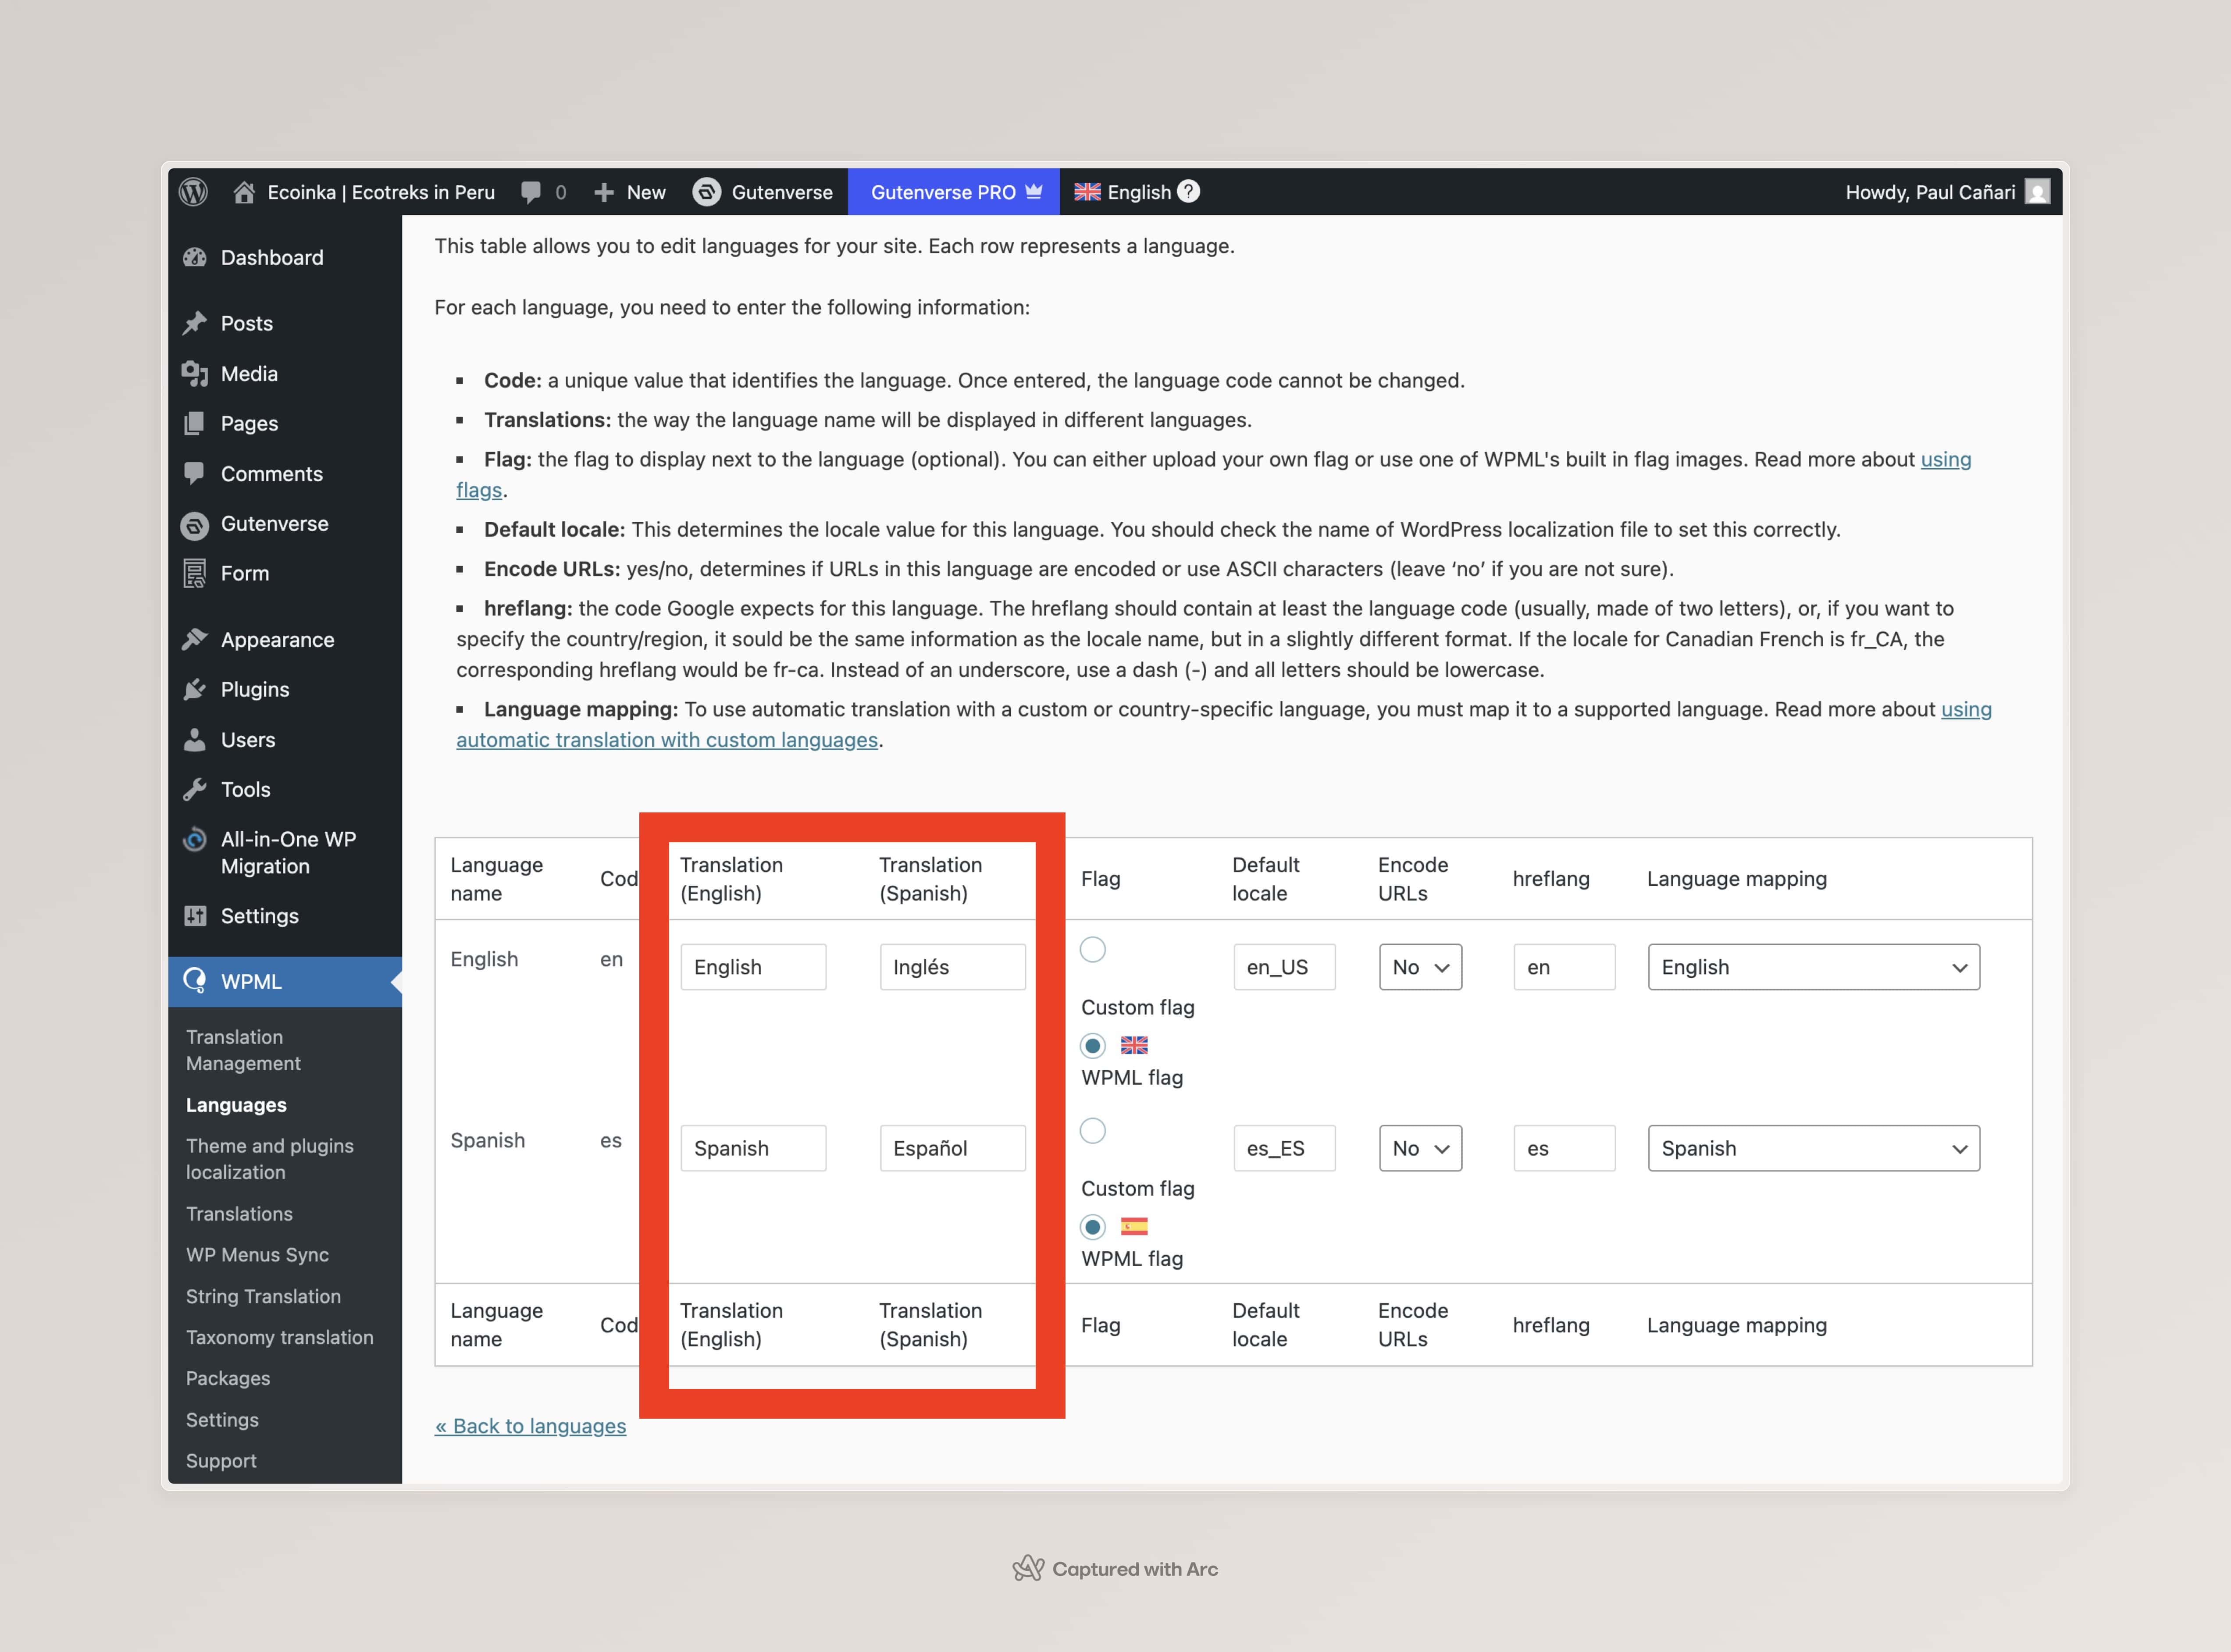Click the Appearance paintbrush icon
The image size is (2231, 1652).
click(x=195, y=639)
